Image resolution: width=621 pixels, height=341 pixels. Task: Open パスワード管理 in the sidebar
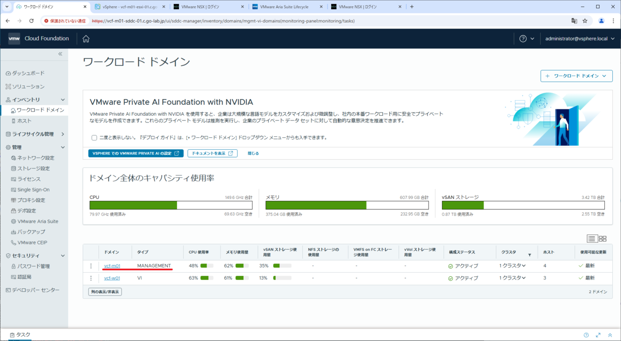click(x=34, y=266)
